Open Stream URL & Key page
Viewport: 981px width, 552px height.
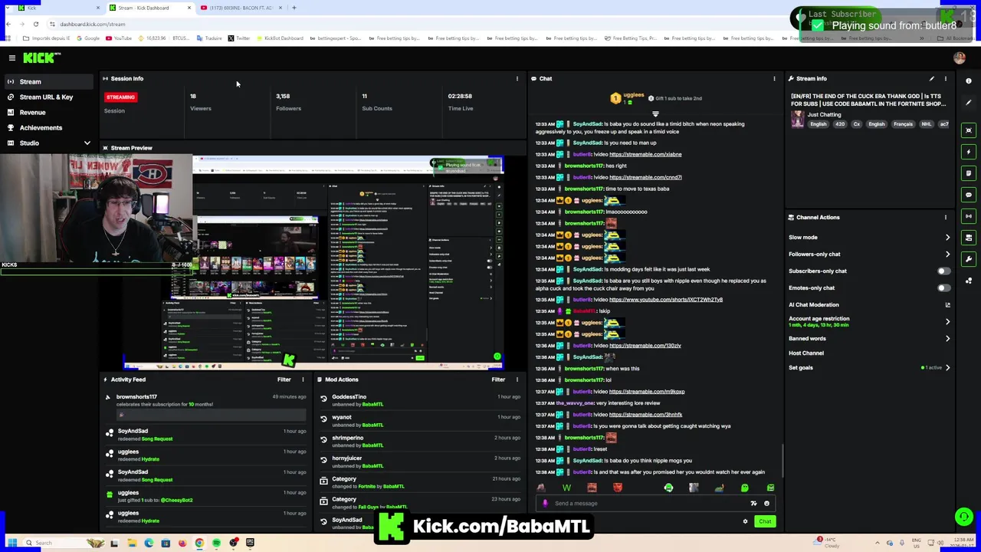click(x=47, y=97)
